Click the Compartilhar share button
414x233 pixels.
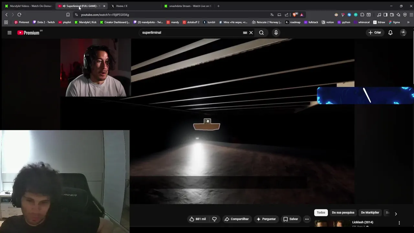point(237,219)
